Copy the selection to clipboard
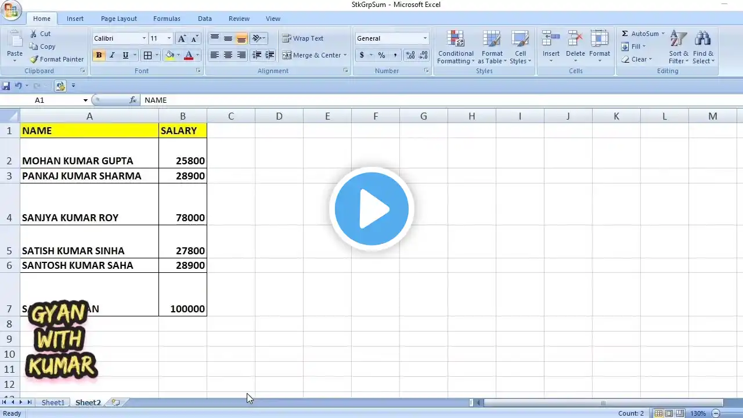Screen dimensions: 743x418 pos(42,46)
